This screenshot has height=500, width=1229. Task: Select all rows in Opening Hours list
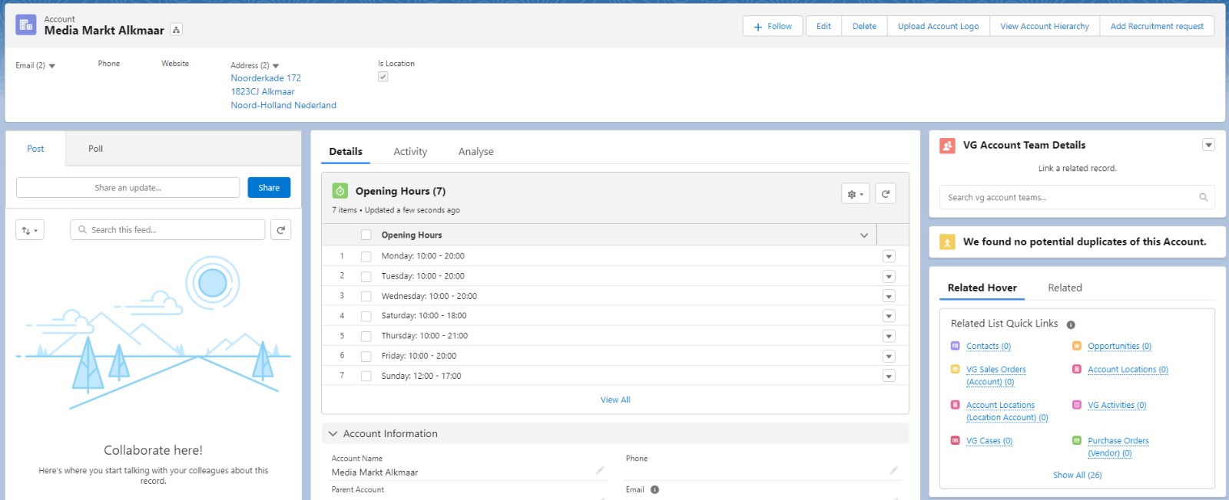click(x=366, y=235)
